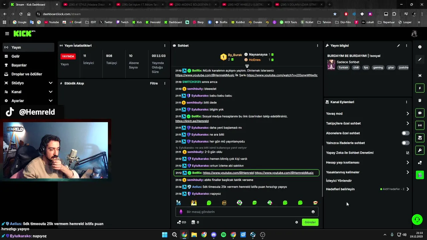
Task: Open the youtube.com/@HemreldMusic link in highlighted message
Action: (284, 173)
